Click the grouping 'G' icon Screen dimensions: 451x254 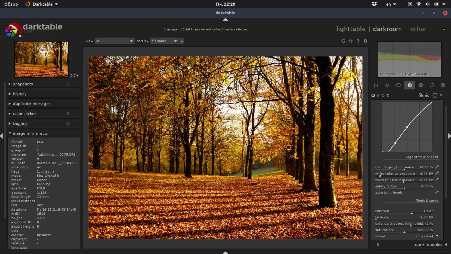[343, 41]
